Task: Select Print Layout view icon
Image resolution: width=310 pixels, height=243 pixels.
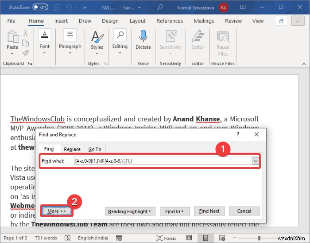Action: 205,238
